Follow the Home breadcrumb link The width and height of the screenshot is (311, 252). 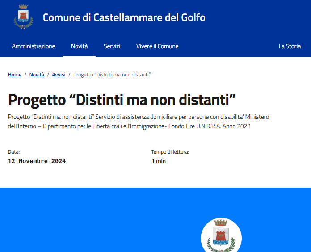coord(15,75)
